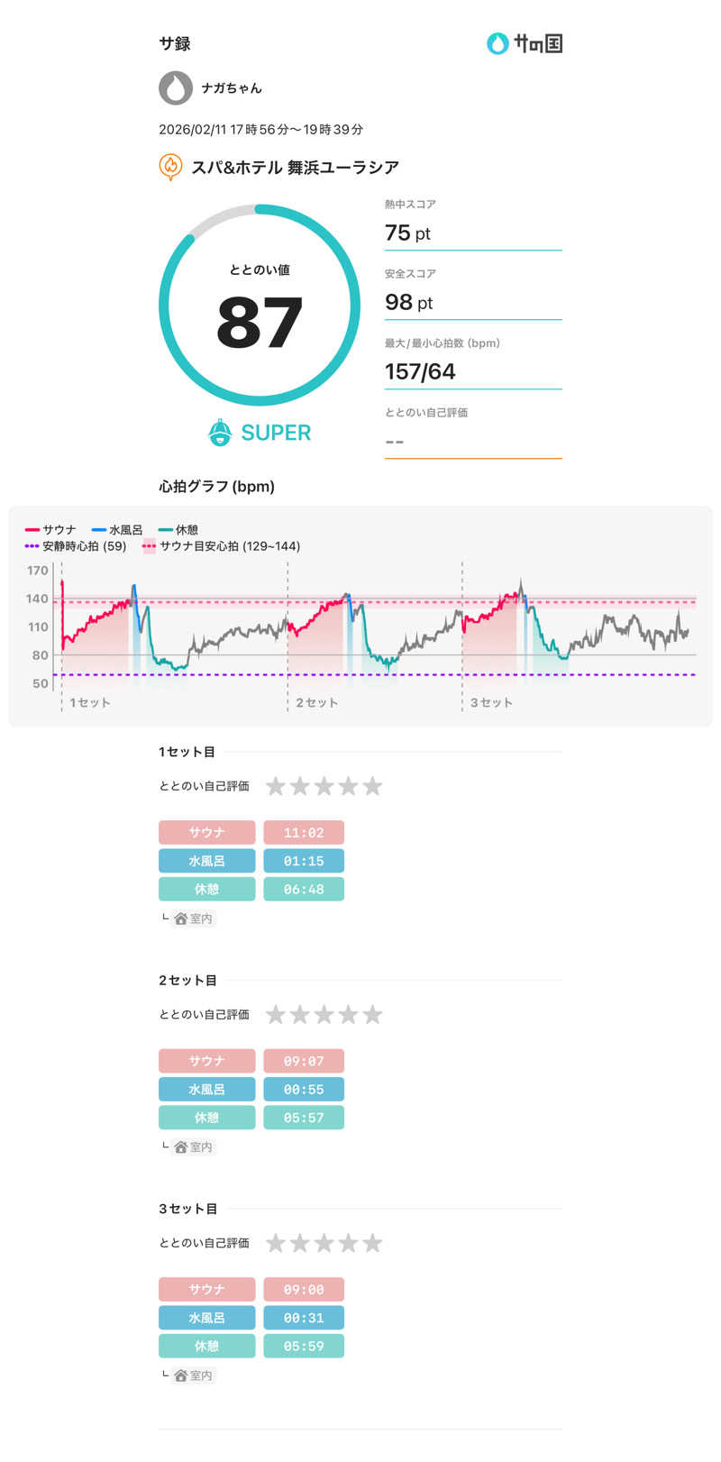
Task: Toggle the 水風呂 legend series
Action: 117,530
